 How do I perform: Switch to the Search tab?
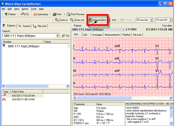(x=24, y=26)
